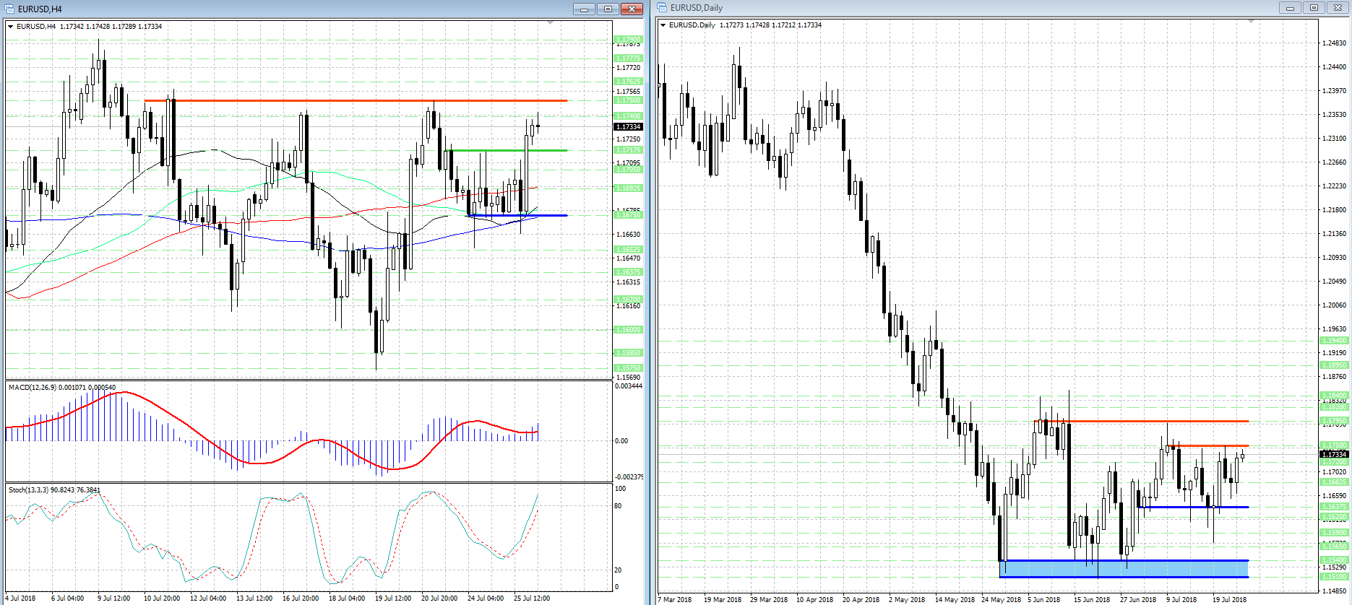
Task: Click the 1.15900 level label on Daily chart
Action: point(1334,533)
